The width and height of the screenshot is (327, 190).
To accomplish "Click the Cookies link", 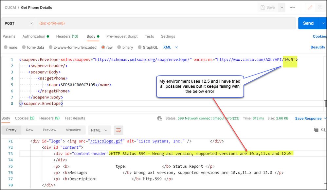I will (x=320, y=36).
